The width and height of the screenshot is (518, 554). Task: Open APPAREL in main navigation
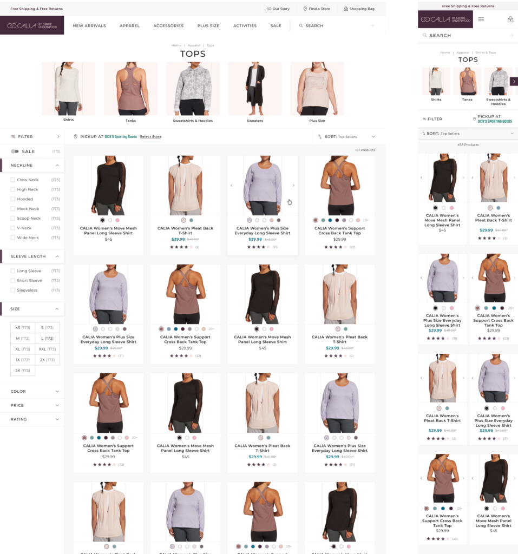[x=129, y=26]
